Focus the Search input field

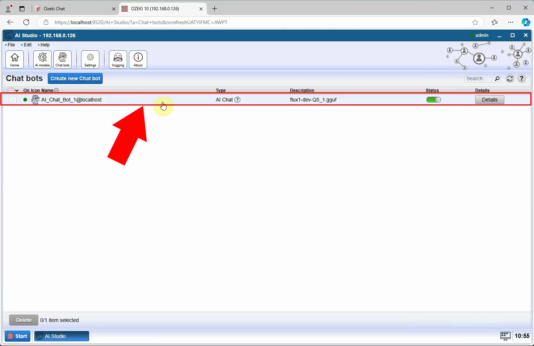point(479,78)
